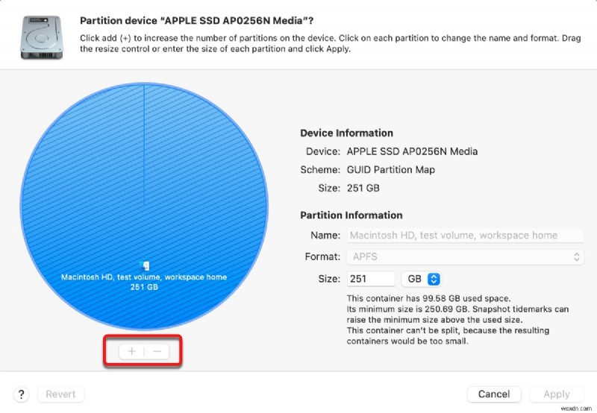Click the Device Information heading
The height and width of the screenshot is (413, 597).
coord(346,133)
